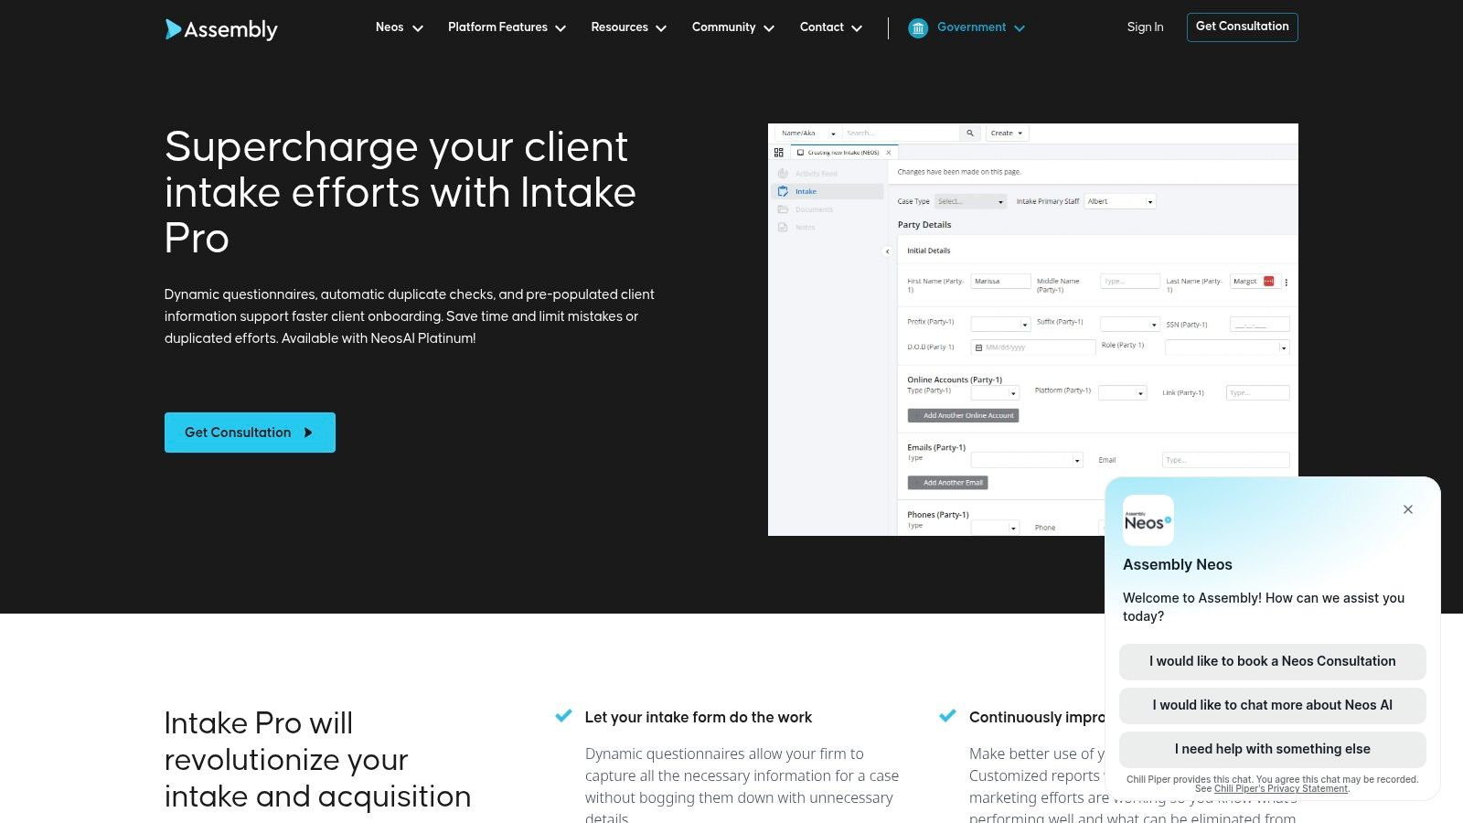Open the Community menu
Viewport: 1463px width, 823px height.
733,27
